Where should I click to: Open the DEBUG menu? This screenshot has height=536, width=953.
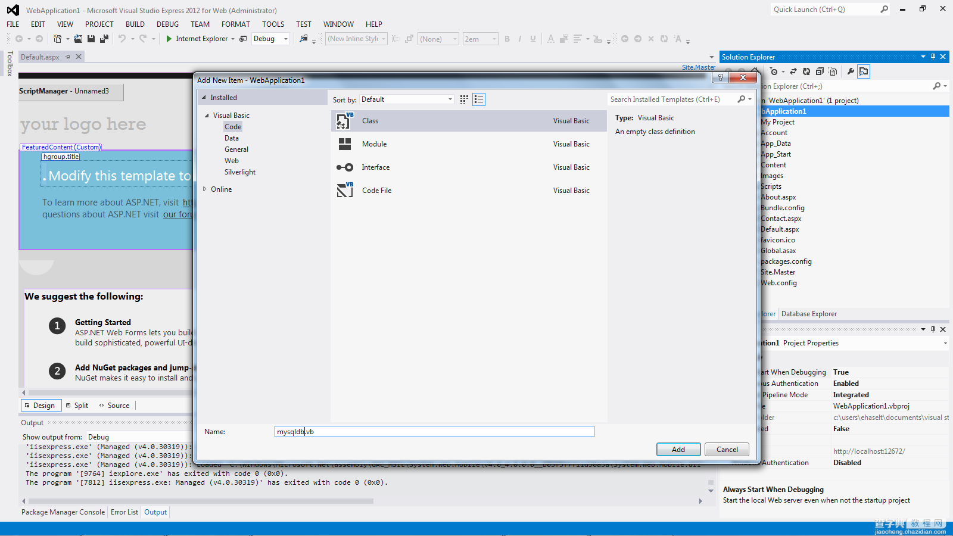(168, 24)
